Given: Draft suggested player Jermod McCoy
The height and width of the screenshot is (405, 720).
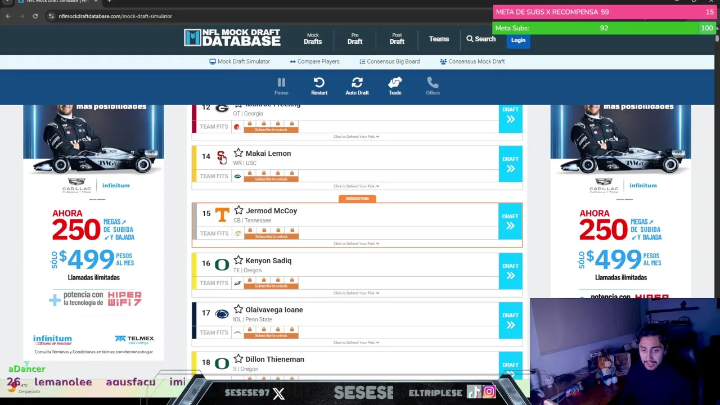Looking at the screenshot, I should 510,221.
